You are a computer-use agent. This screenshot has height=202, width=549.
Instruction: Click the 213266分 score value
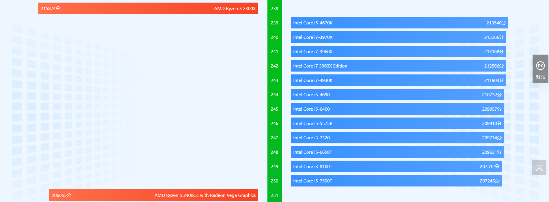(494, 37)
